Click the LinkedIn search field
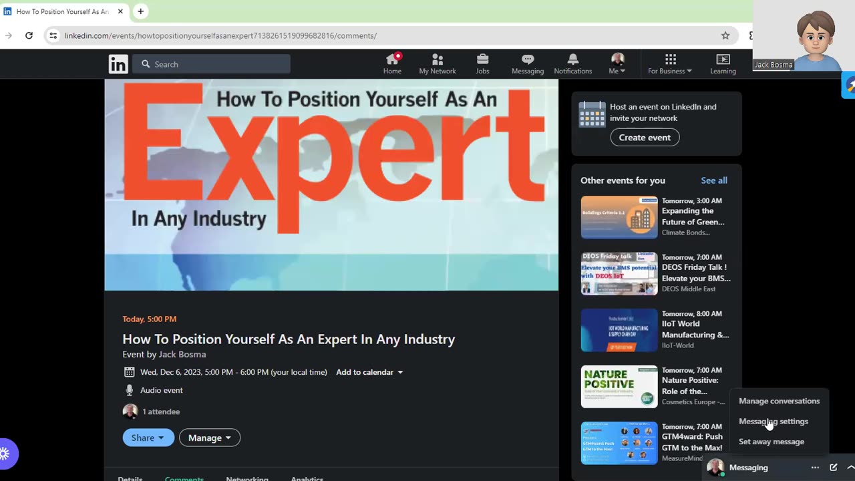The image size is (855, 481). pyautogui.click(x=211, y=64)
